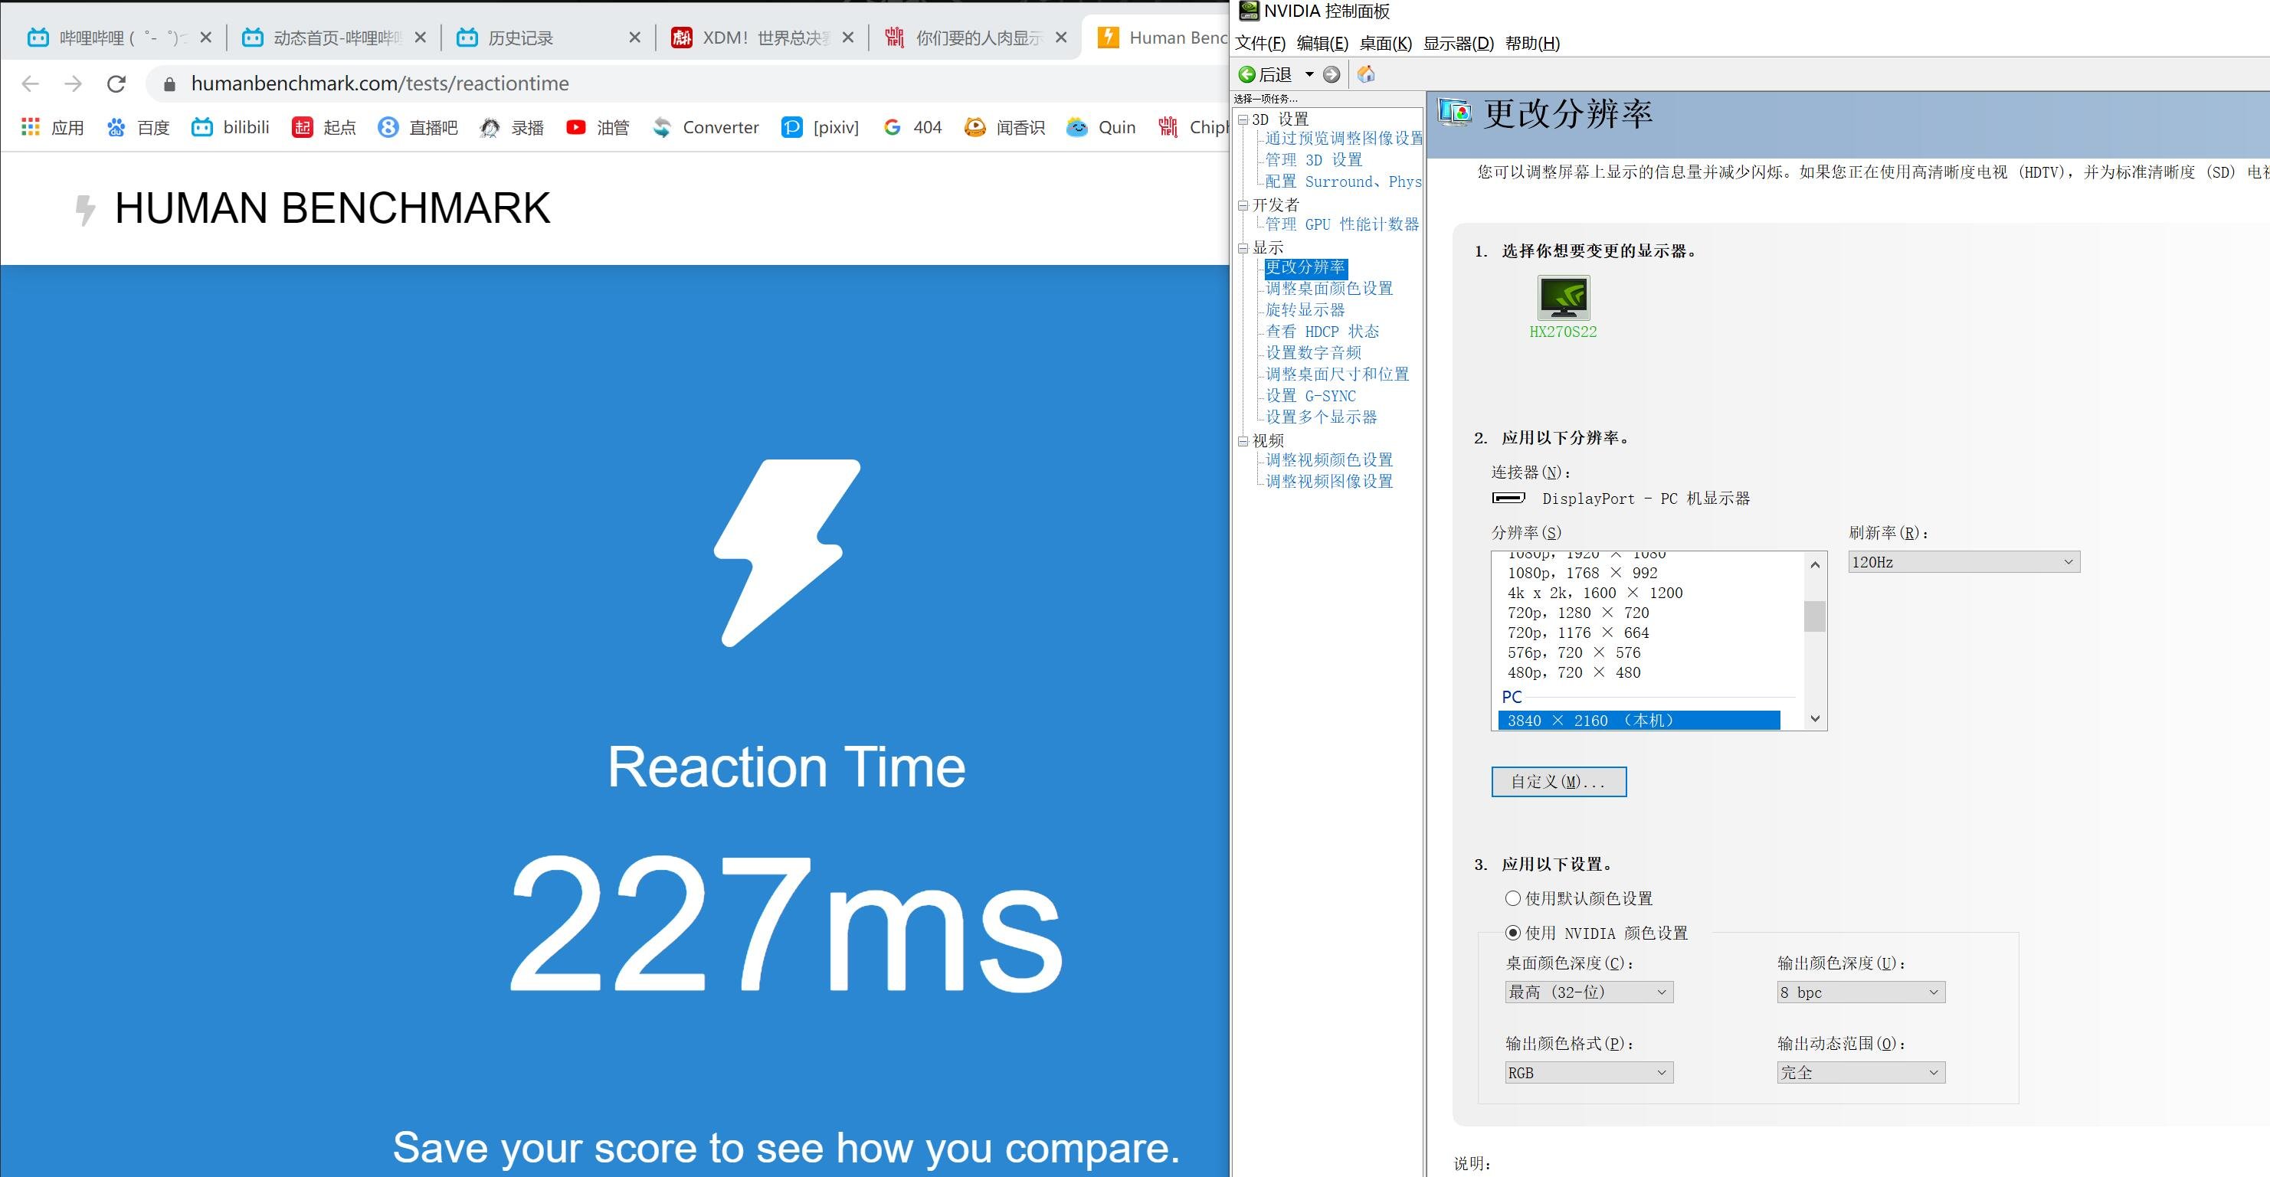This screenshot has width=2270, height=1177.
Task: Open the 录播 bookmark
Action: click(x=511, y=128)
